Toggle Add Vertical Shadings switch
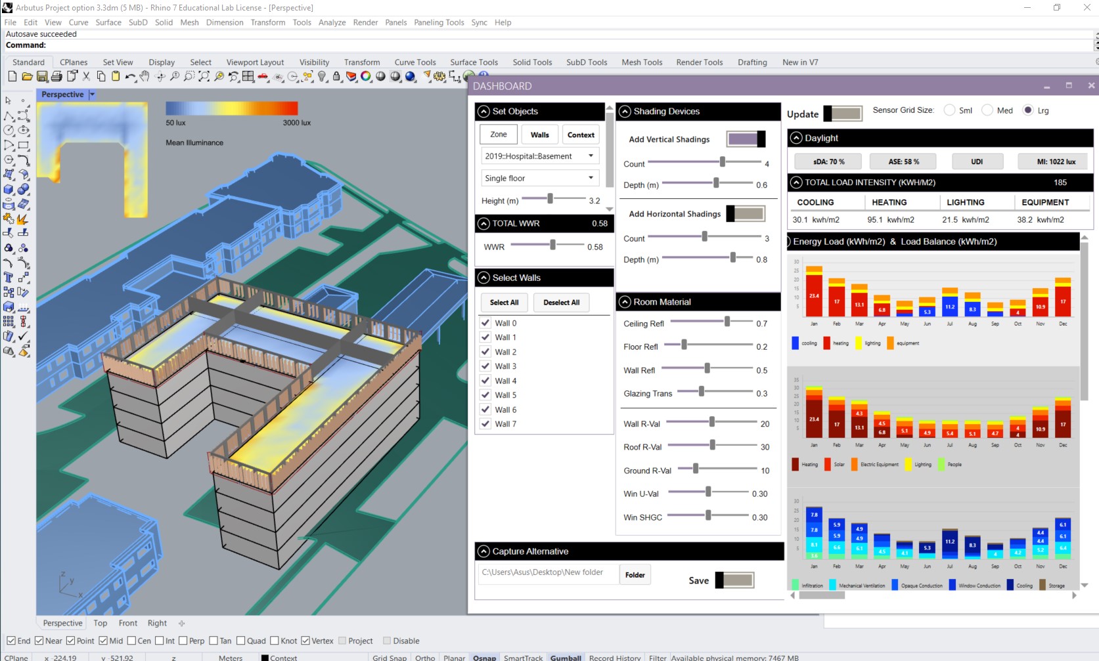This screenshot has height=661, width=1099. click(x=746, y=139)
